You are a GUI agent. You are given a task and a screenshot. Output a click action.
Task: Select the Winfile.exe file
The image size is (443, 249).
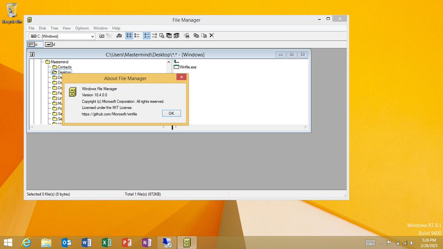(185, 67)
